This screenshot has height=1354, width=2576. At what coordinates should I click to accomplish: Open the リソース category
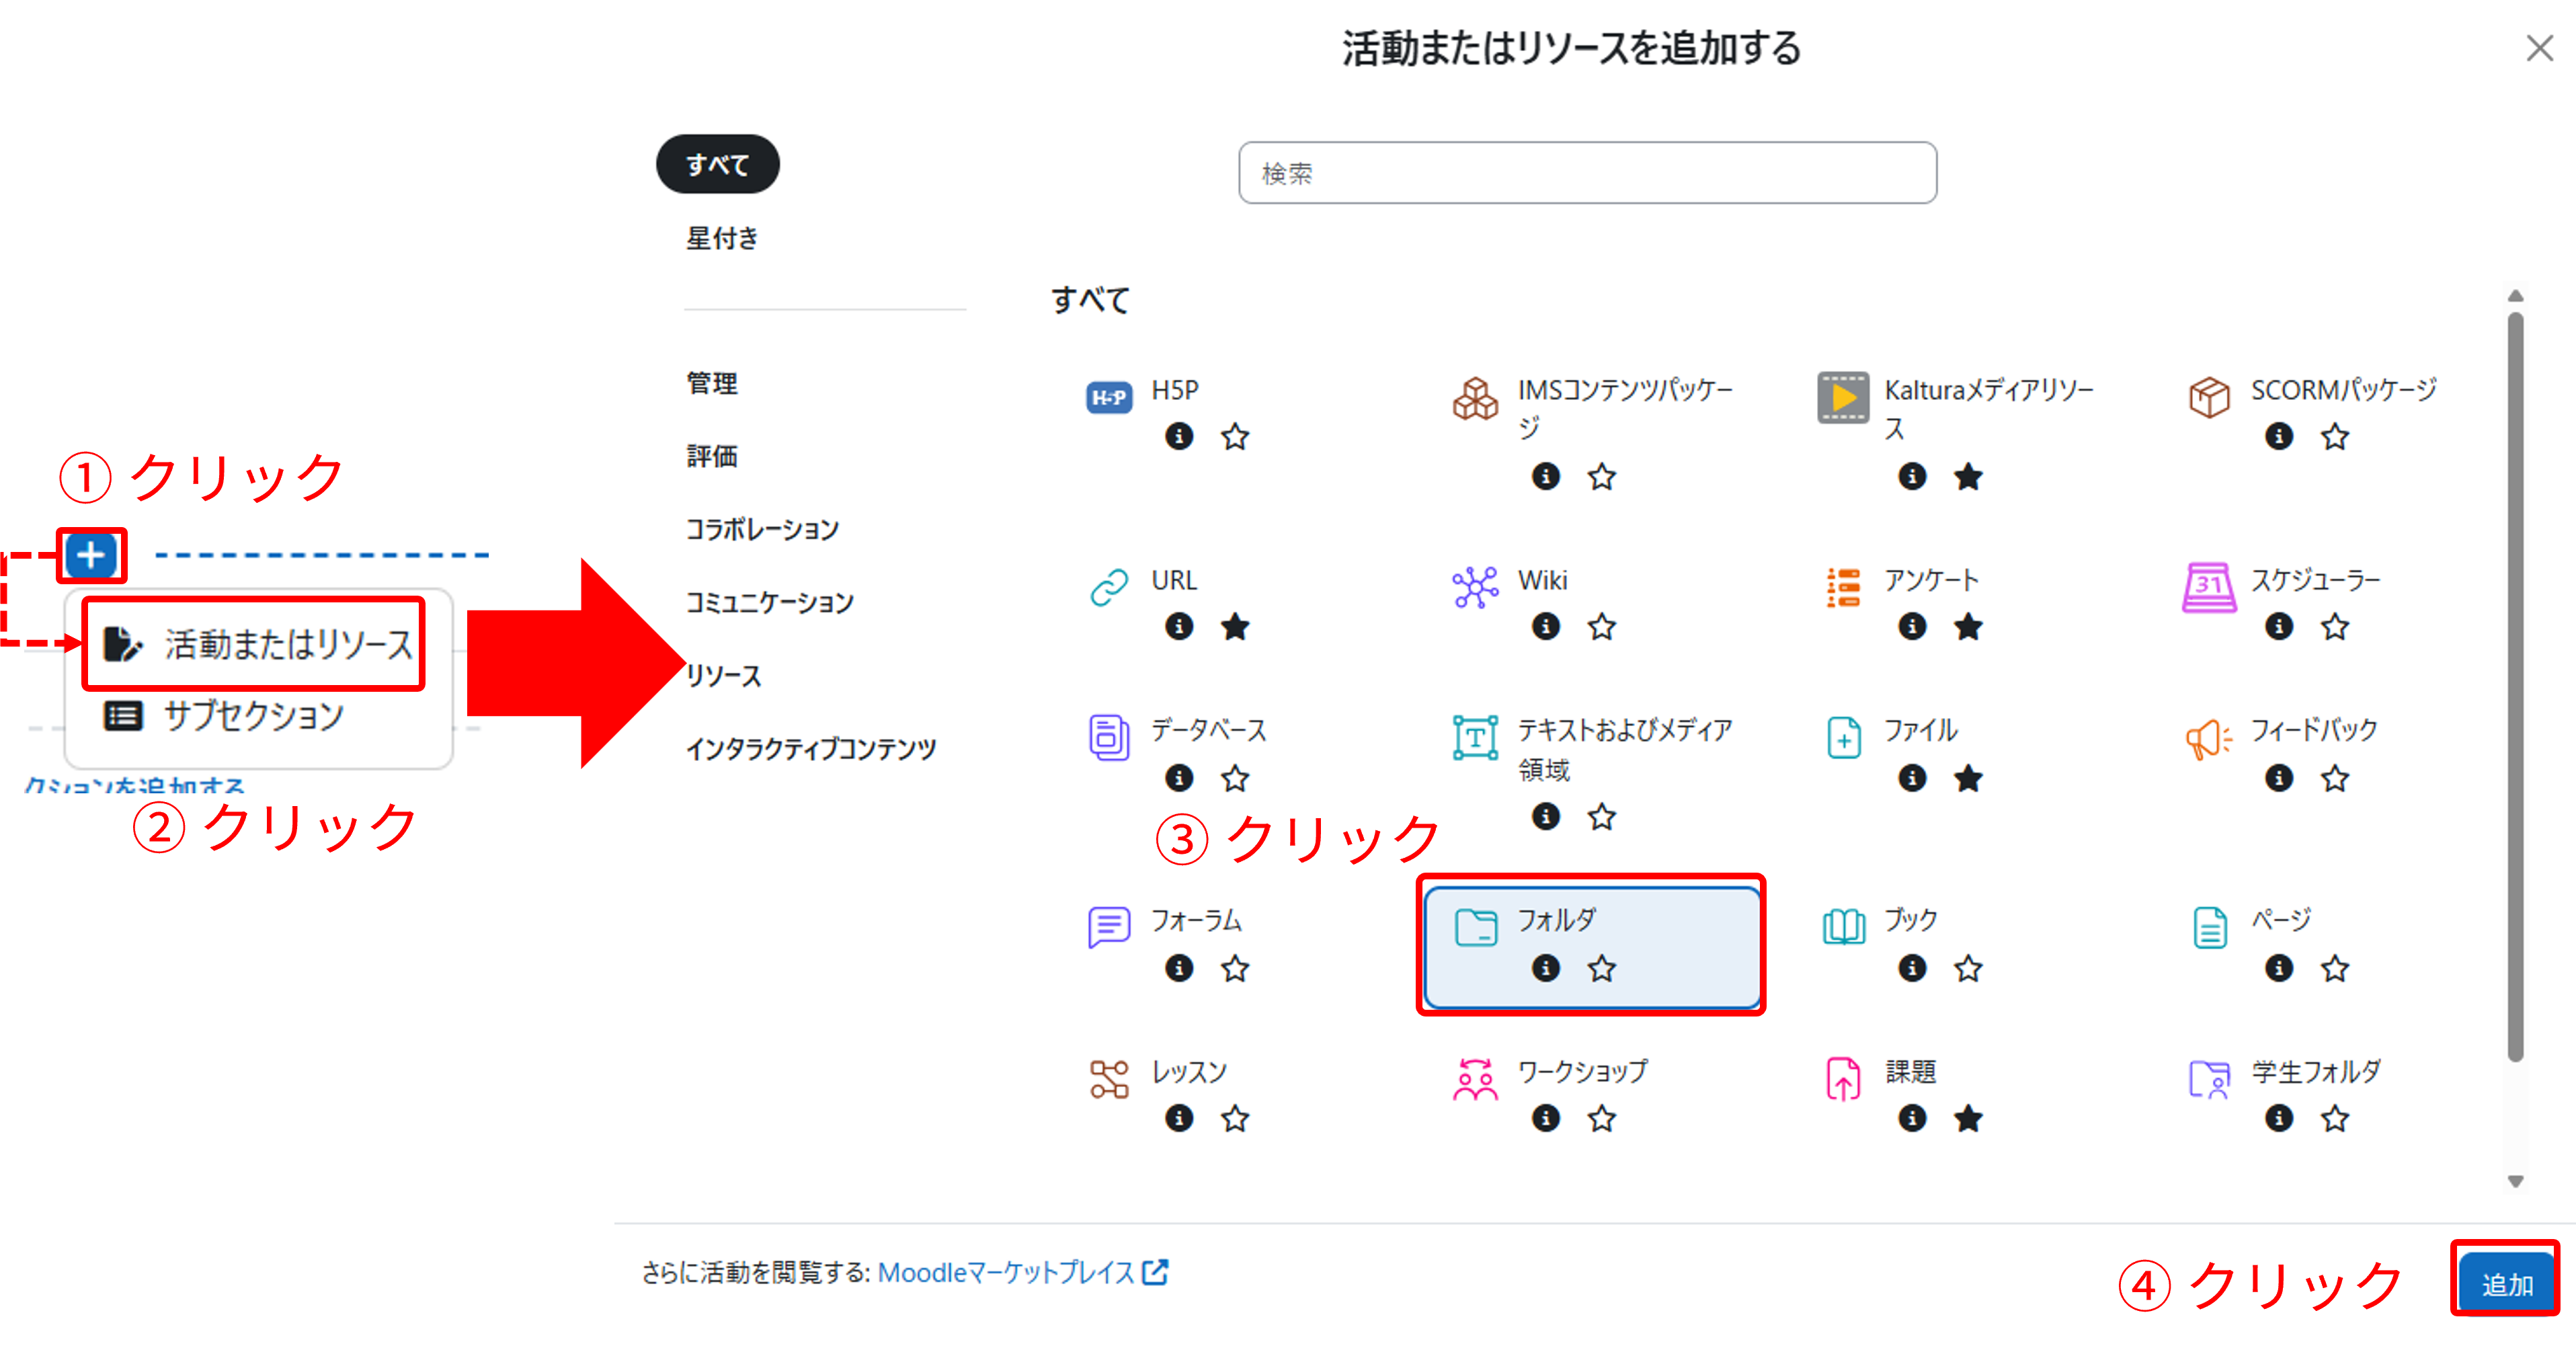pyautogui.click(x=723, y=675)
